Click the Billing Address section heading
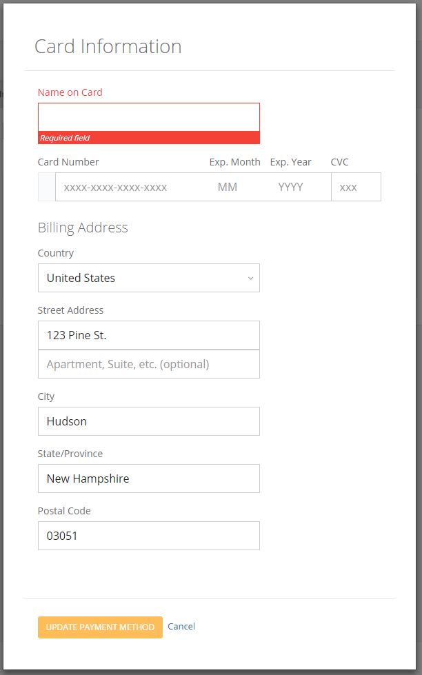The width and height of the screenshot is (422, 675). [83, 228]
